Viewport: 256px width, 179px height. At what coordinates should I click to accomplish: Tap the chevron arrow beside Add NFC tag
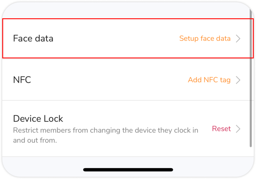click(238, 80)
